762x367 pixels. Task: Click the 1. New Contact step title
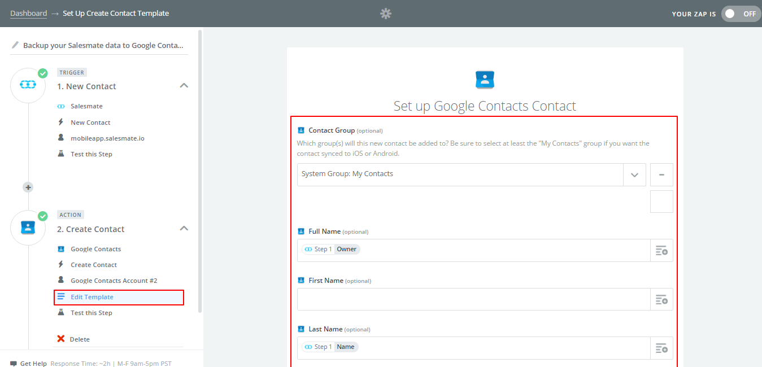pyautogui.click(x=86, y=86)
